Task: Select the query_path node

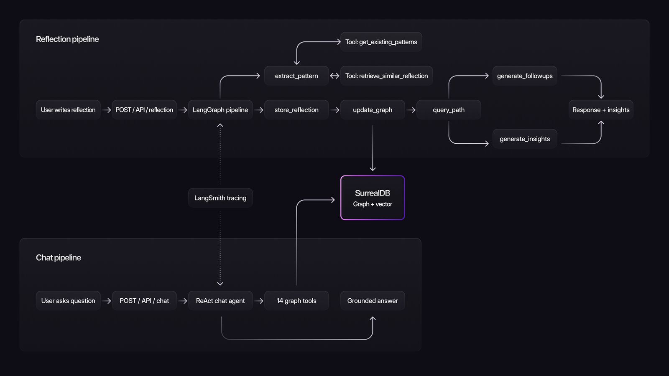Action: coord(449,109)
